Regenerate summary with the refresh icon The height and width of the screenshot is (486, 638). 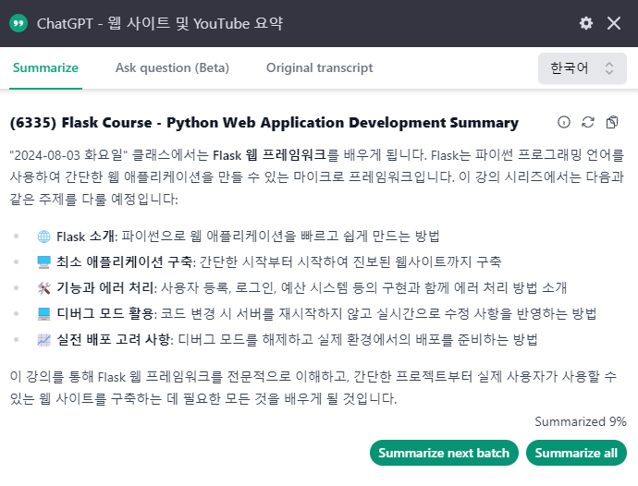[x=588, y=122]
